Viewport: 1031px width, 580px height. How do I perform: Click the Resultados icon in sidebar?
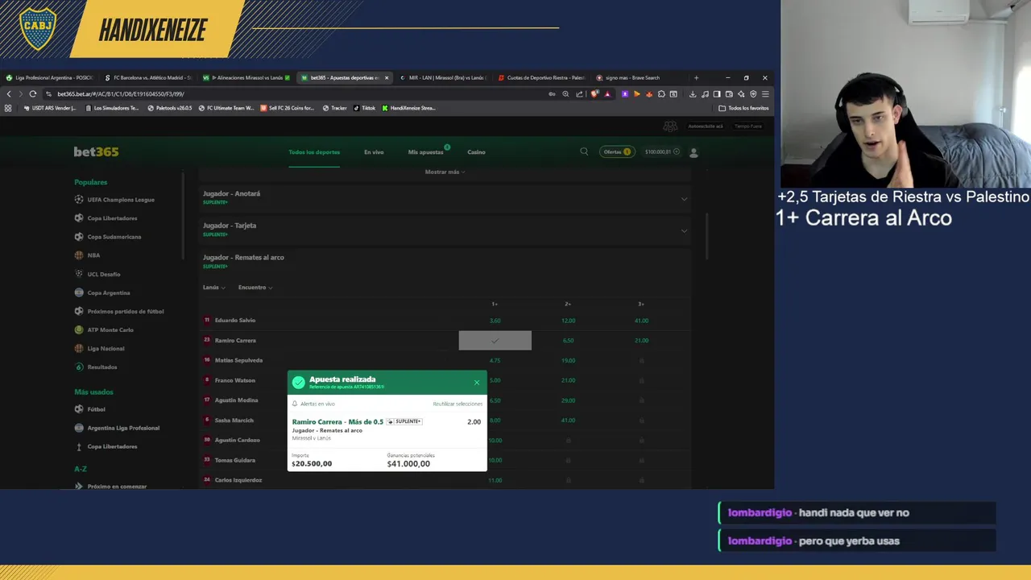(79, 367)
